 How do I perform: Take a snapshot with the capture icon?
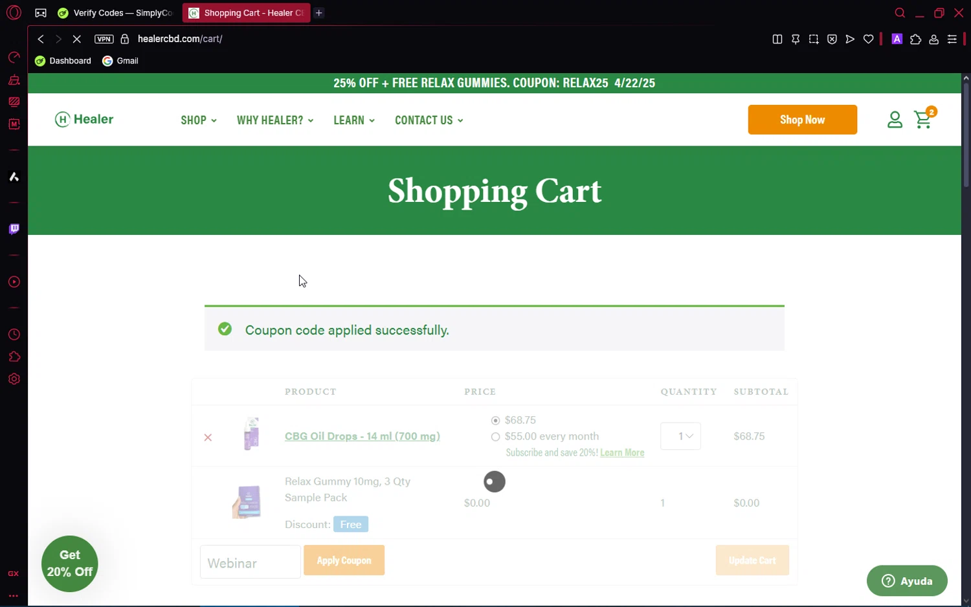[x=814, y=39]
